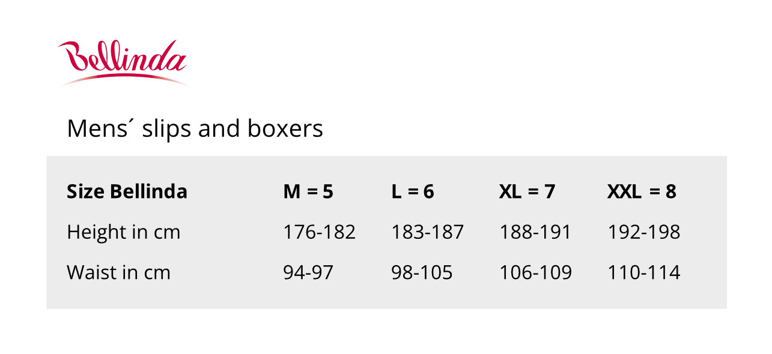This screenshot has height=354, width=772.
Task: Click waist value 94-97
Action: click(x=308, y=272)
